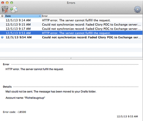Close the Errors window

click(x=3, y=3)
